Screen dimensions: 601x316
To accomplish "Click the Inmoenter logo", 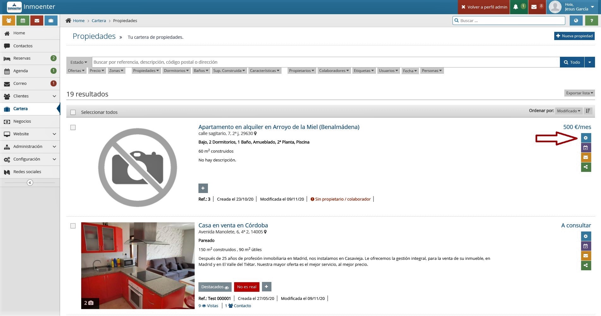I will click(x=15, y=7).
